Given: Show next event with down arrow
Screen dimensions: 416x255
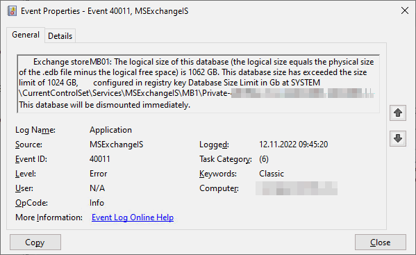Looking at the screenshot, I should [398, 138].
